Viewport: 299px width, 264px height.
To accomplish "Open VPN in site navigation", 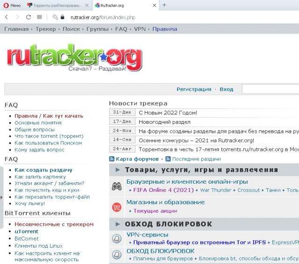I will [x=140, y=29].
